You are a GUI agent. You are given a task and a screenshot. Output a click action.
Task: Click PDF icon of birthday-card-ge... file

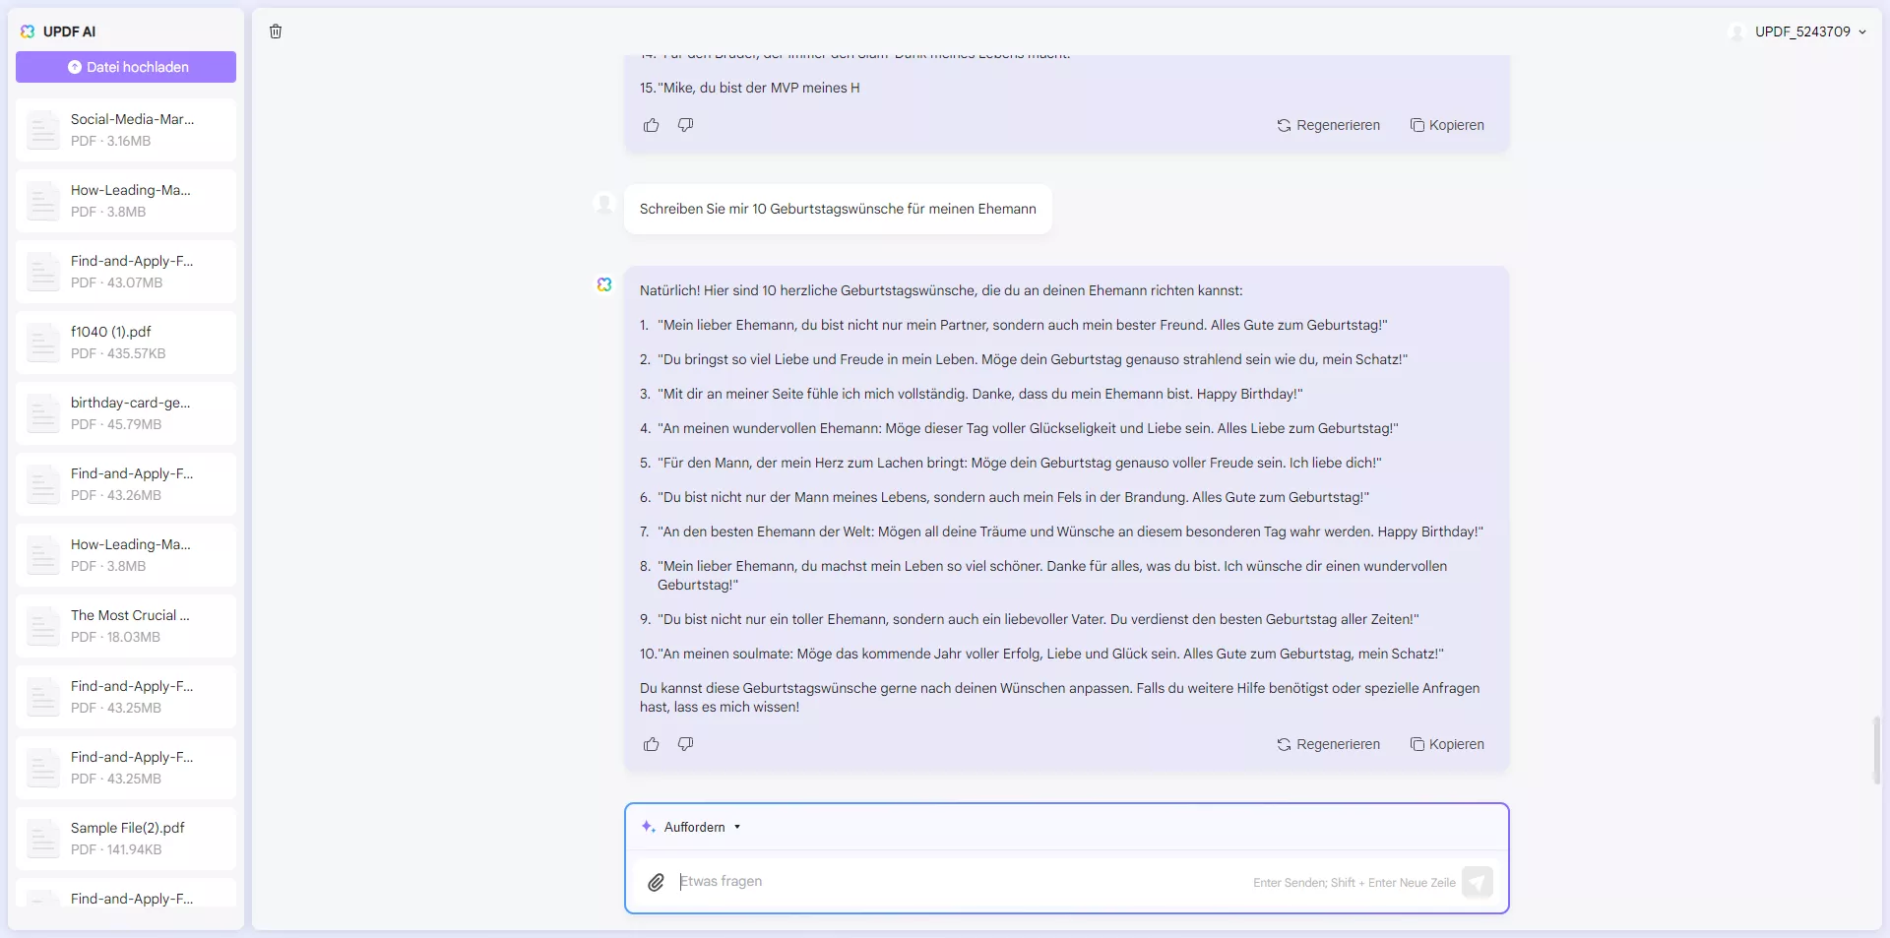click(x=42, y=413)
